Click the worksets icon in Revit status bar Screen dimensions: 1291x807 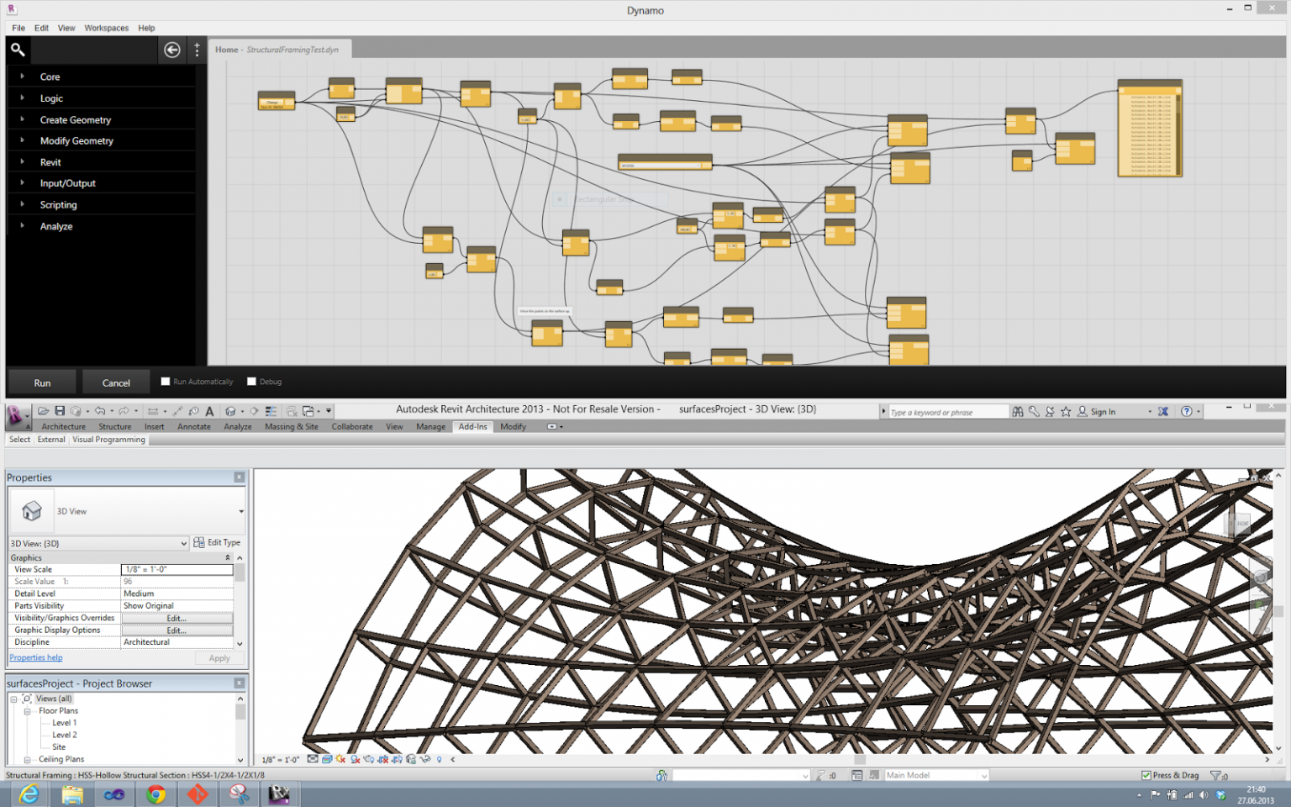point(662,775)
